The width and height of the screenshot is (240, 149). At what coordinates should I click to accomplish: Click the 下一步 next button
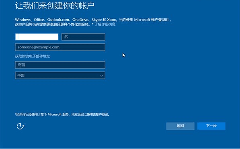pos(211,126)
